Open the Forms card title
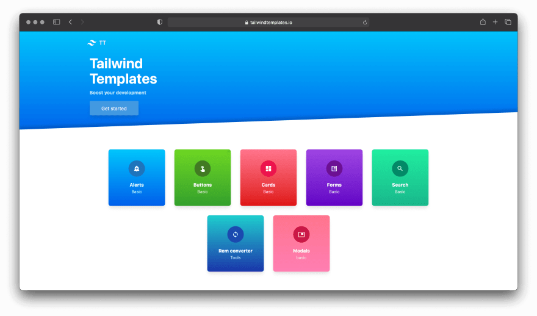The height and width of the screenshot is (316, 537). pyautogui.click(x=334, y=185)
